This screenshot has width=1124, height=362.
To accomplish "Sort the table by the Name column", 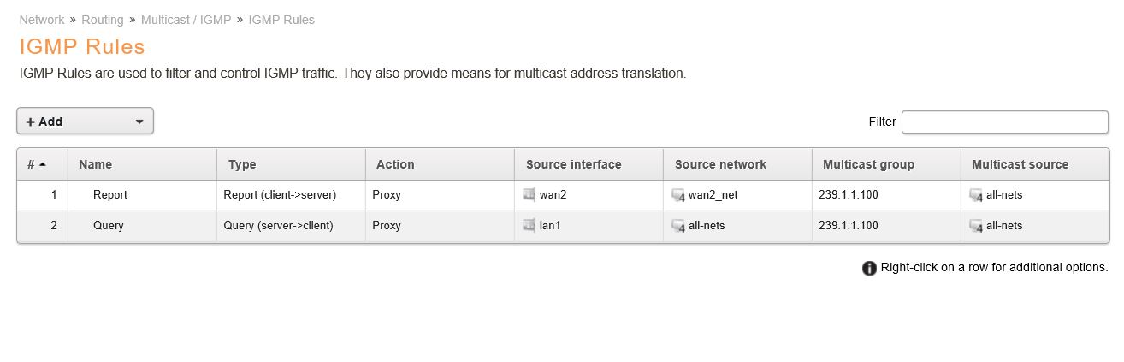I will click(x=95, y=164).
